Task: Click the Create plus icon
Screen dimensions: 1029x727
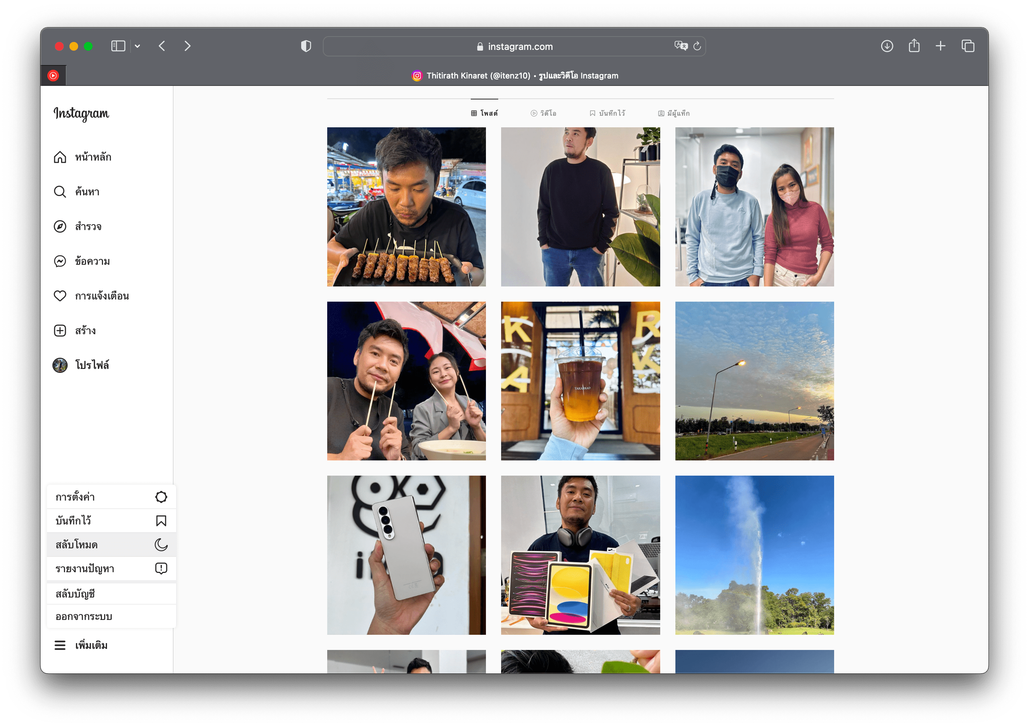Action: coord(60,331)
